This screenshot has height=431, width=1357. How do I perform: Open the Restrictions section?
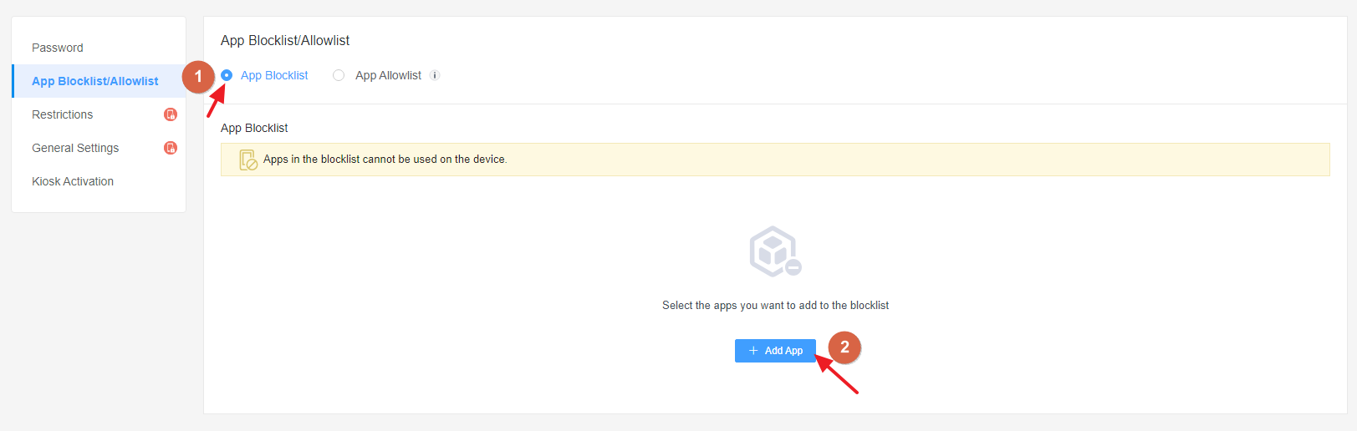click(x=63, y=114)
